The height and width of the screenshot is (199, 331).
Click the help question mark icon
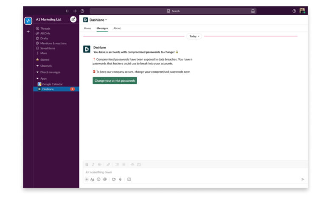pos(294,11)
